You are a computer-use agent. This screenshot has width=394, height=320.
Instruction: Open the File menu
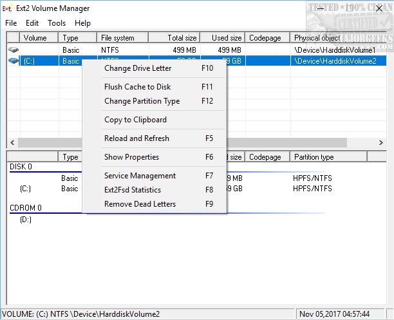click(11, 23)
